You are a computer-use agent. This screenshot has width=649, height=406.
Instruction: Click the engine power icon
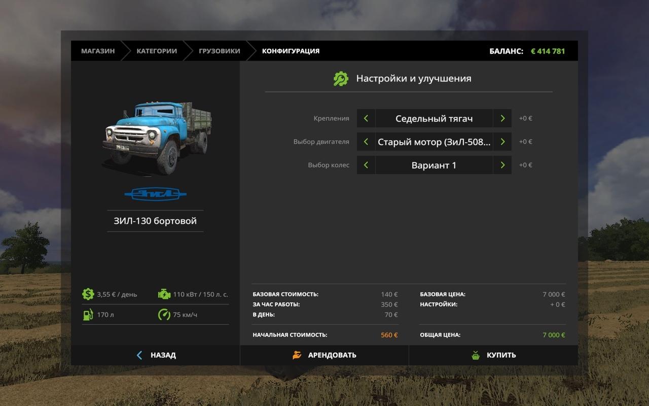tap(164, 294)
